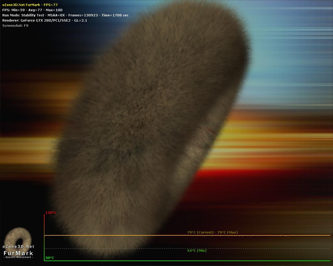Screen dimensions: 333x266
Task: Click the Renderer: GeForce GTX 280 line
Action: [44, 20]
